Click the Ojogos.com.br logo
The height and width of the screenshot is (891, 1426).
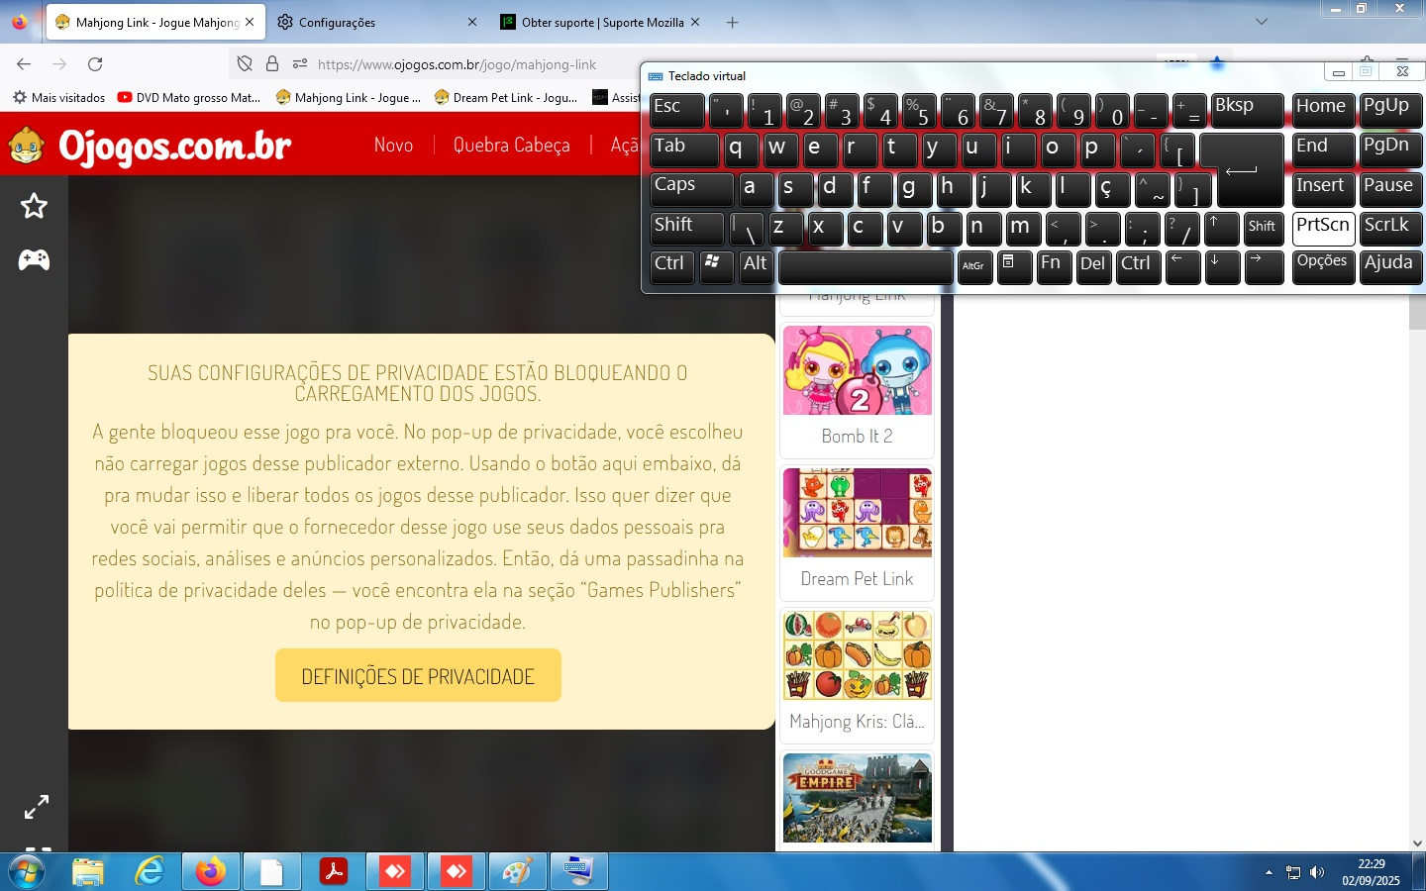pyautogui.click(x=151, y=147)
